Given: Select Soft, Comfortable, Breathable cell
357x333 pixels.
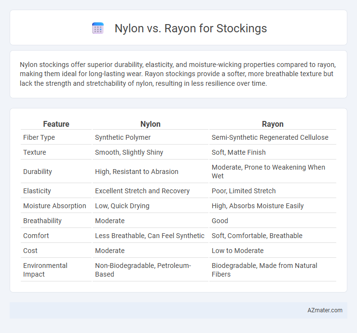Looking at the screenshot, I should pyautogui.click(x=257, y=236).
